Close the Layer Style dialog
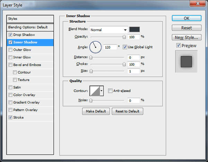 coord(198,3)
